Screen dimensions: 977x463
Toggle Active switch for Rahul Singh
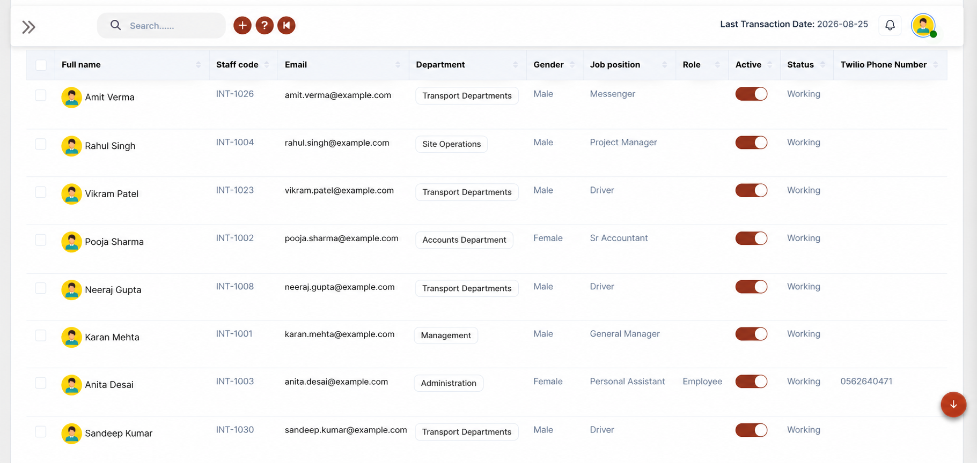point(751,143)
